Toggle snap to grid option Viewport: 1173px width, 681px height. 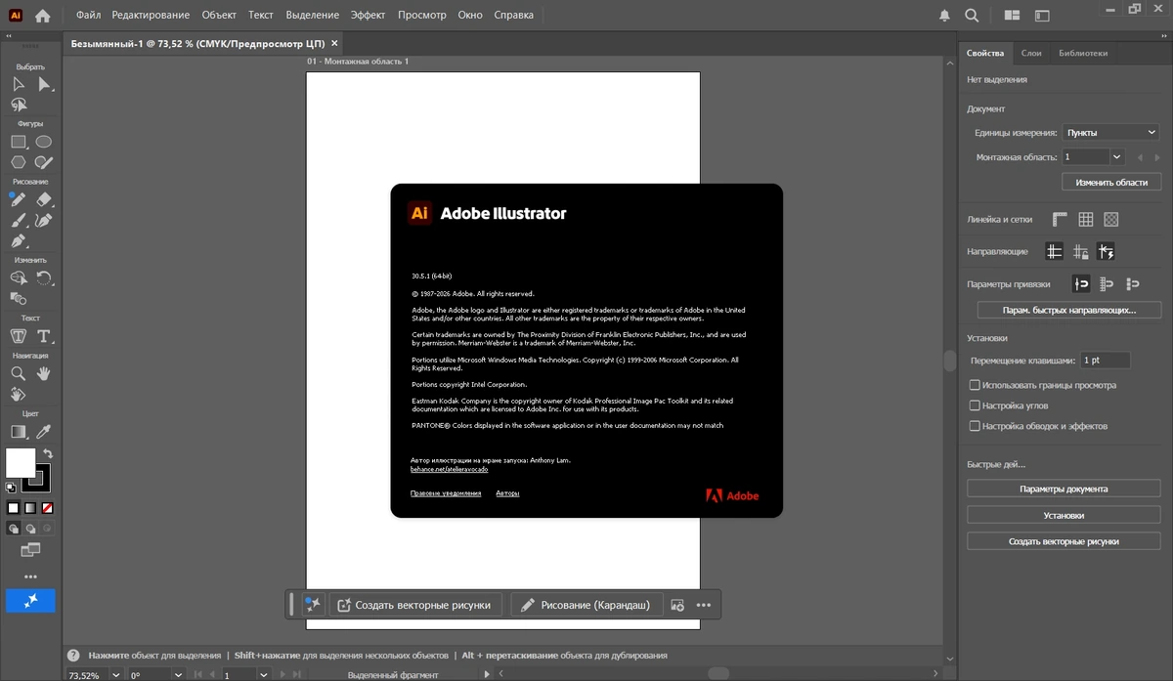(1107, 283)
